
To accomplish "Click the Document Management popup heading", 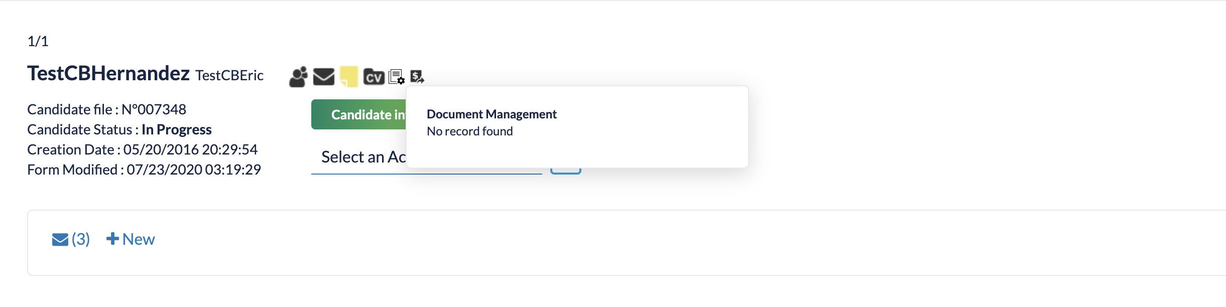I will coord(492,114).
